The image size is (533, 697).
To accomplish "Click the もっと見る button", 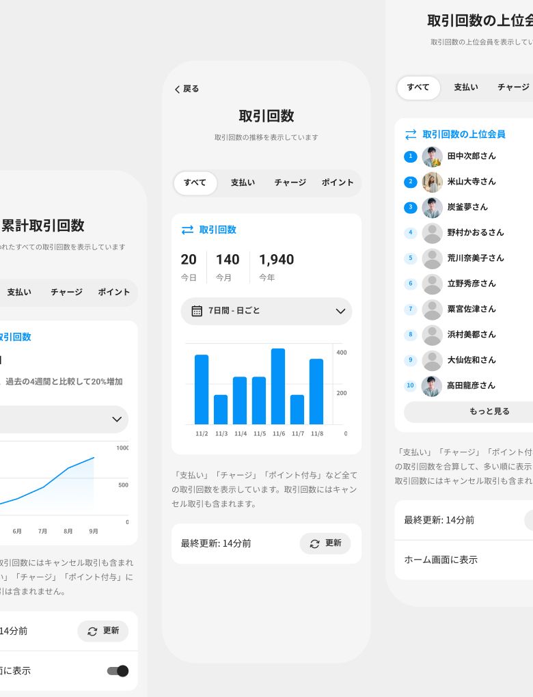I will pos(469,411).
